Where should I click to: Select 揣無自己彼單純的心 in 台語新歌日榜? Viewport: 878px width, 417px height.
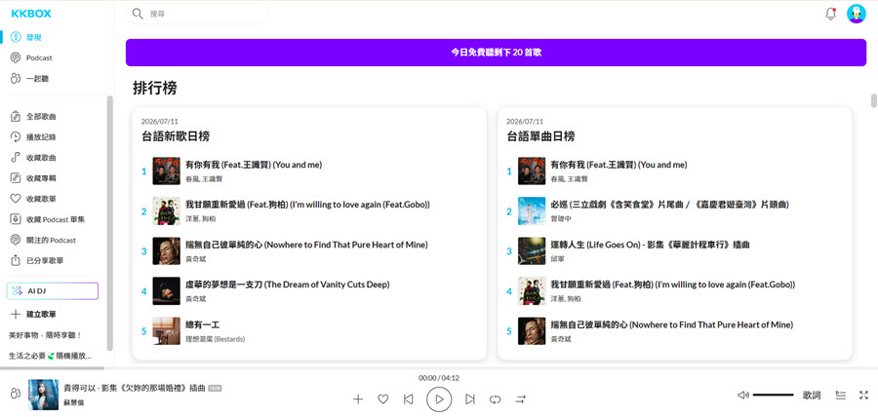point(306,245)
